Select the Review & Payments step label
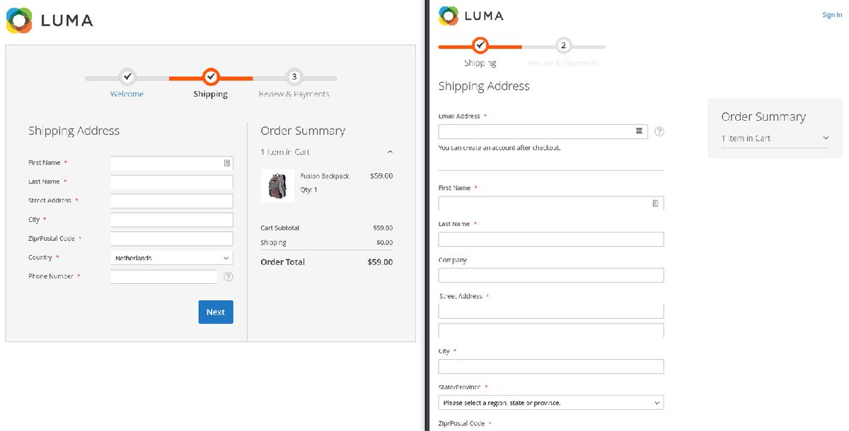The image size is (849, 431). pyautogui.click(x=294, y=93)
